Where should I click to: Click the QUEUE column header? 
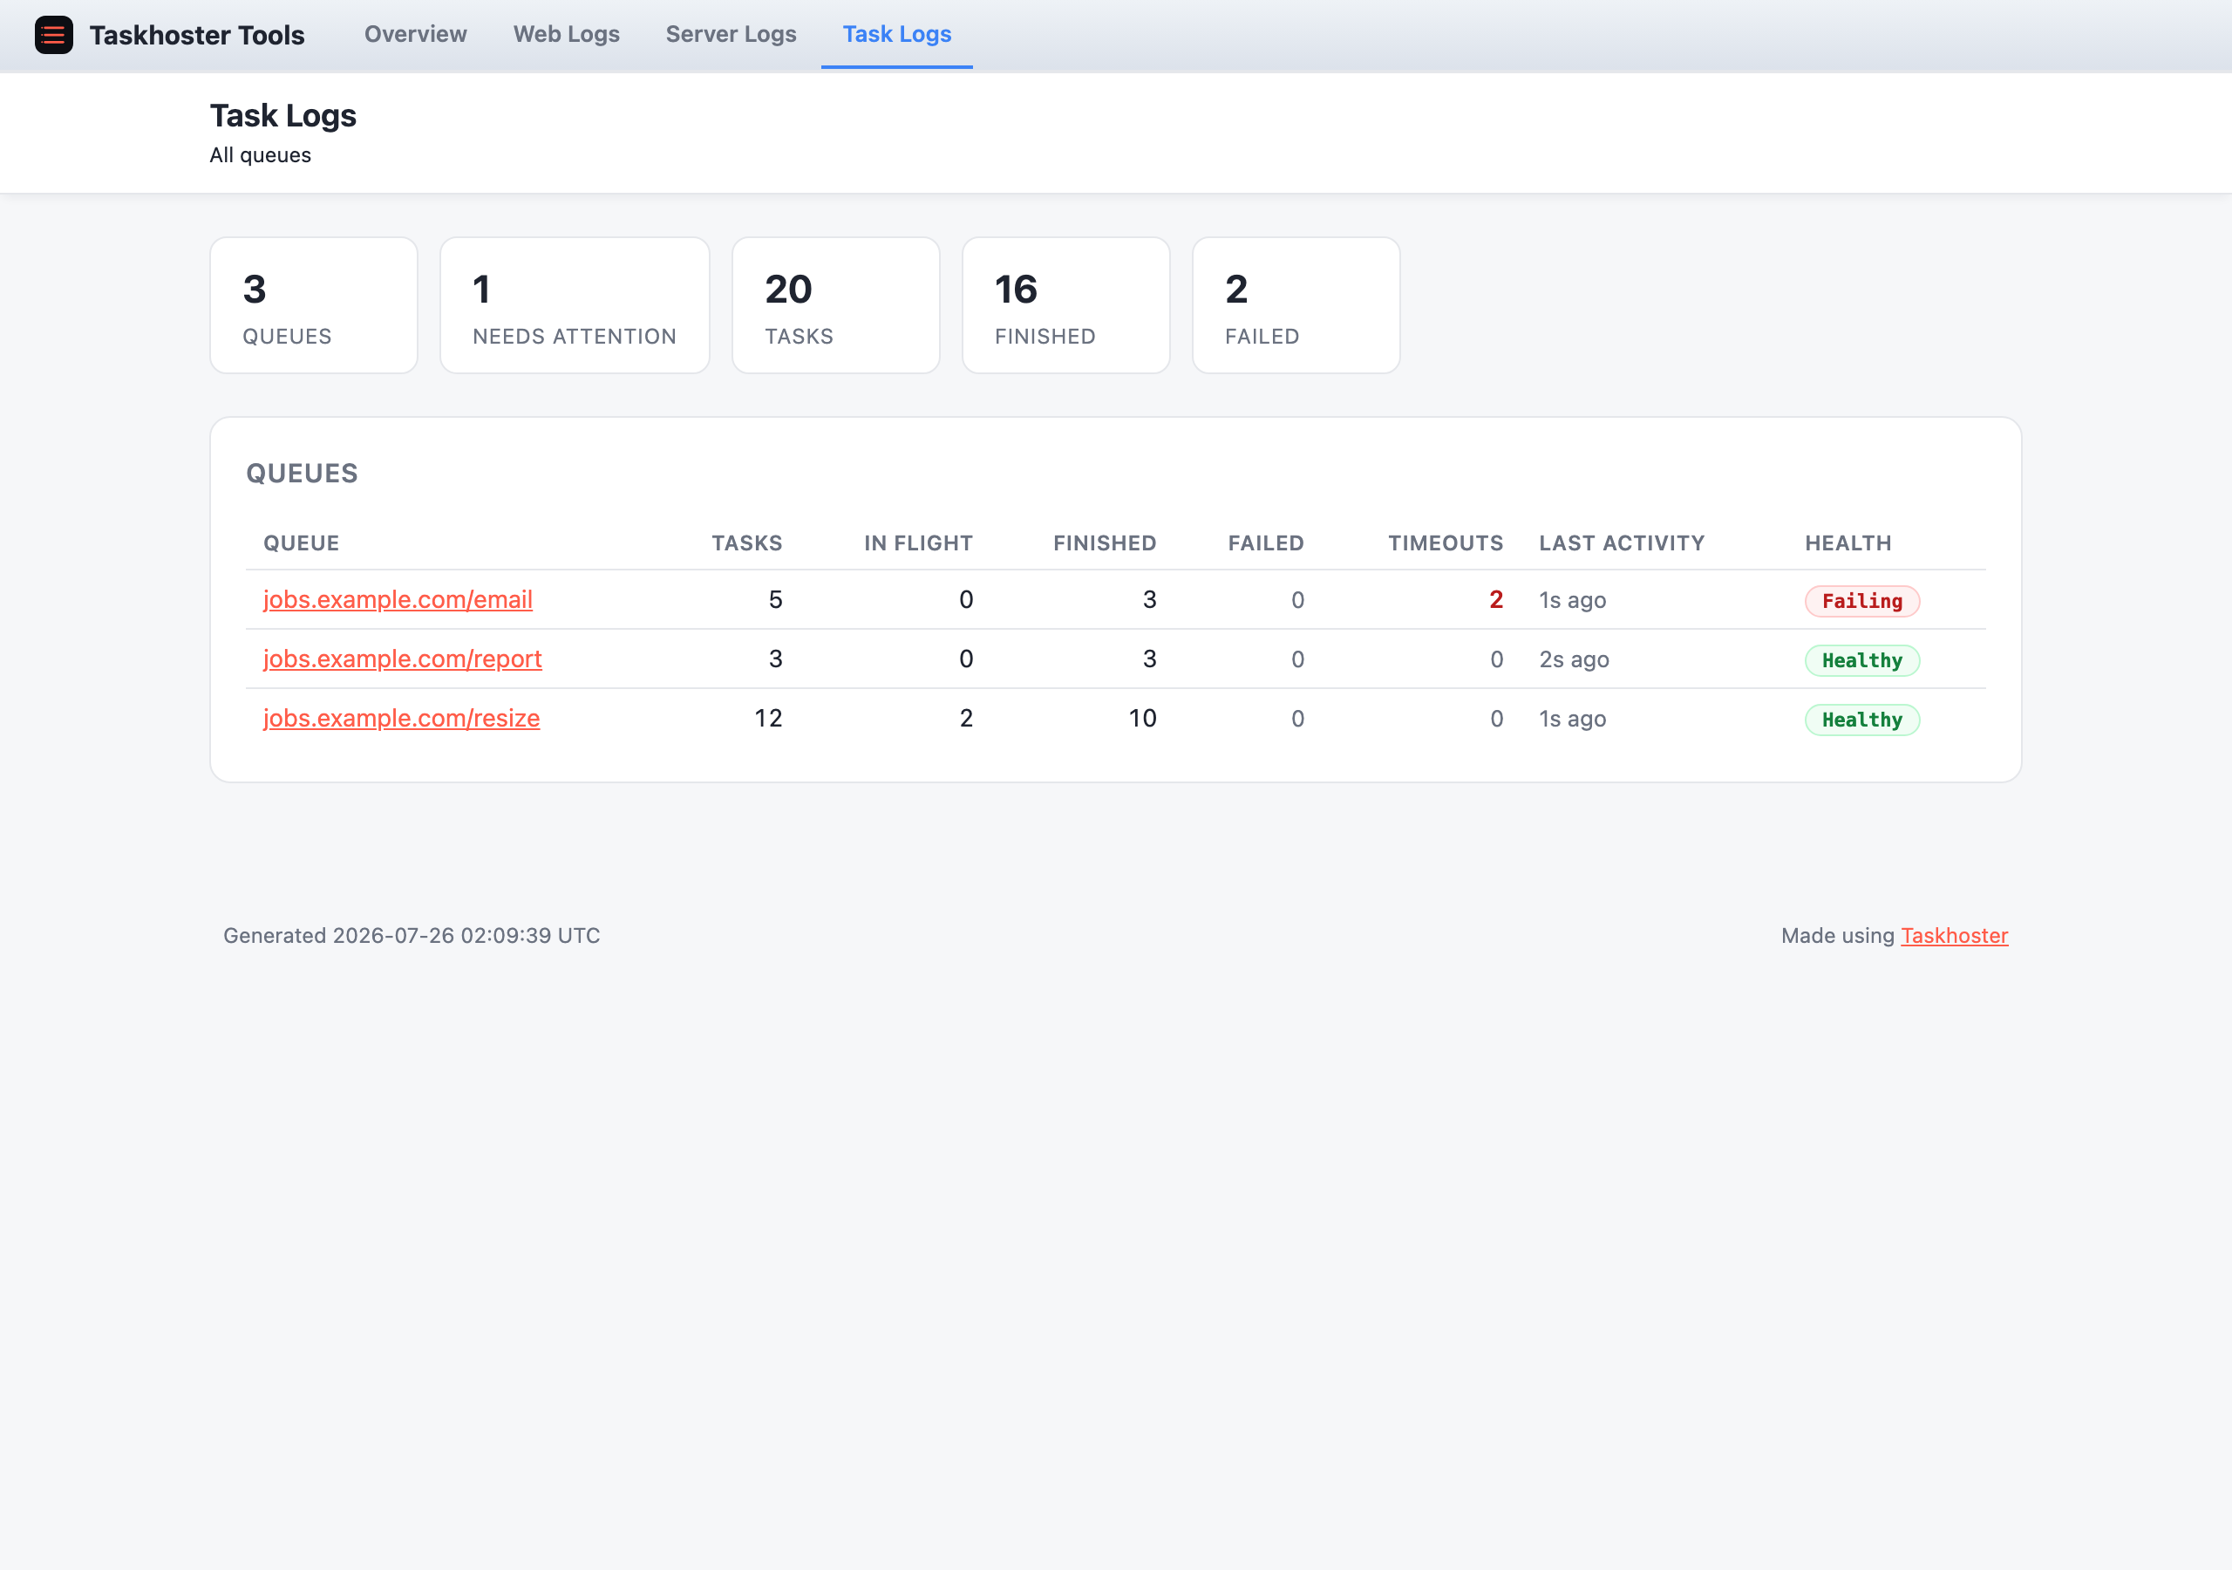pyautogui.click(x=302, y=543)
